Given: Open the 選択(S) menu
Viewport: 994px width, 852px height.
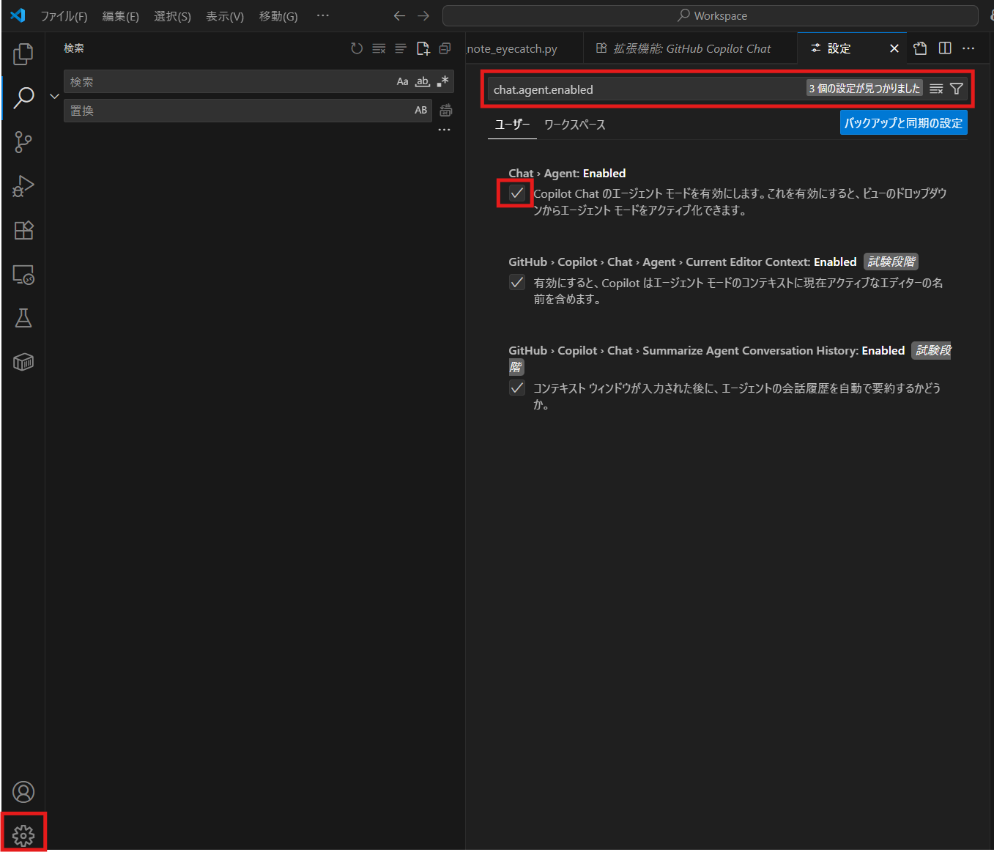Looking at the screenshot, I should pyautogui.click(x=172, y=16).
